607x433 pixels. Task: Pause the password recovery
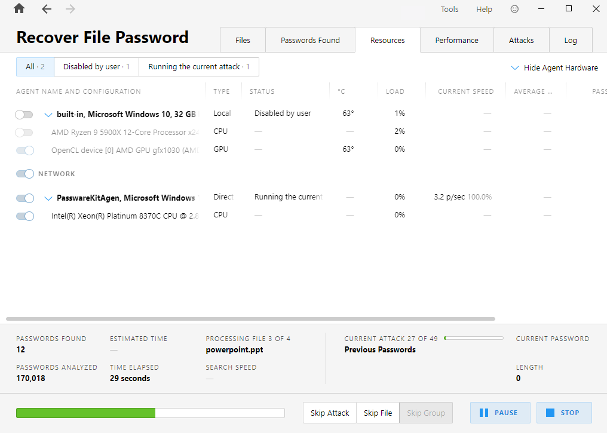click(500, 413)
